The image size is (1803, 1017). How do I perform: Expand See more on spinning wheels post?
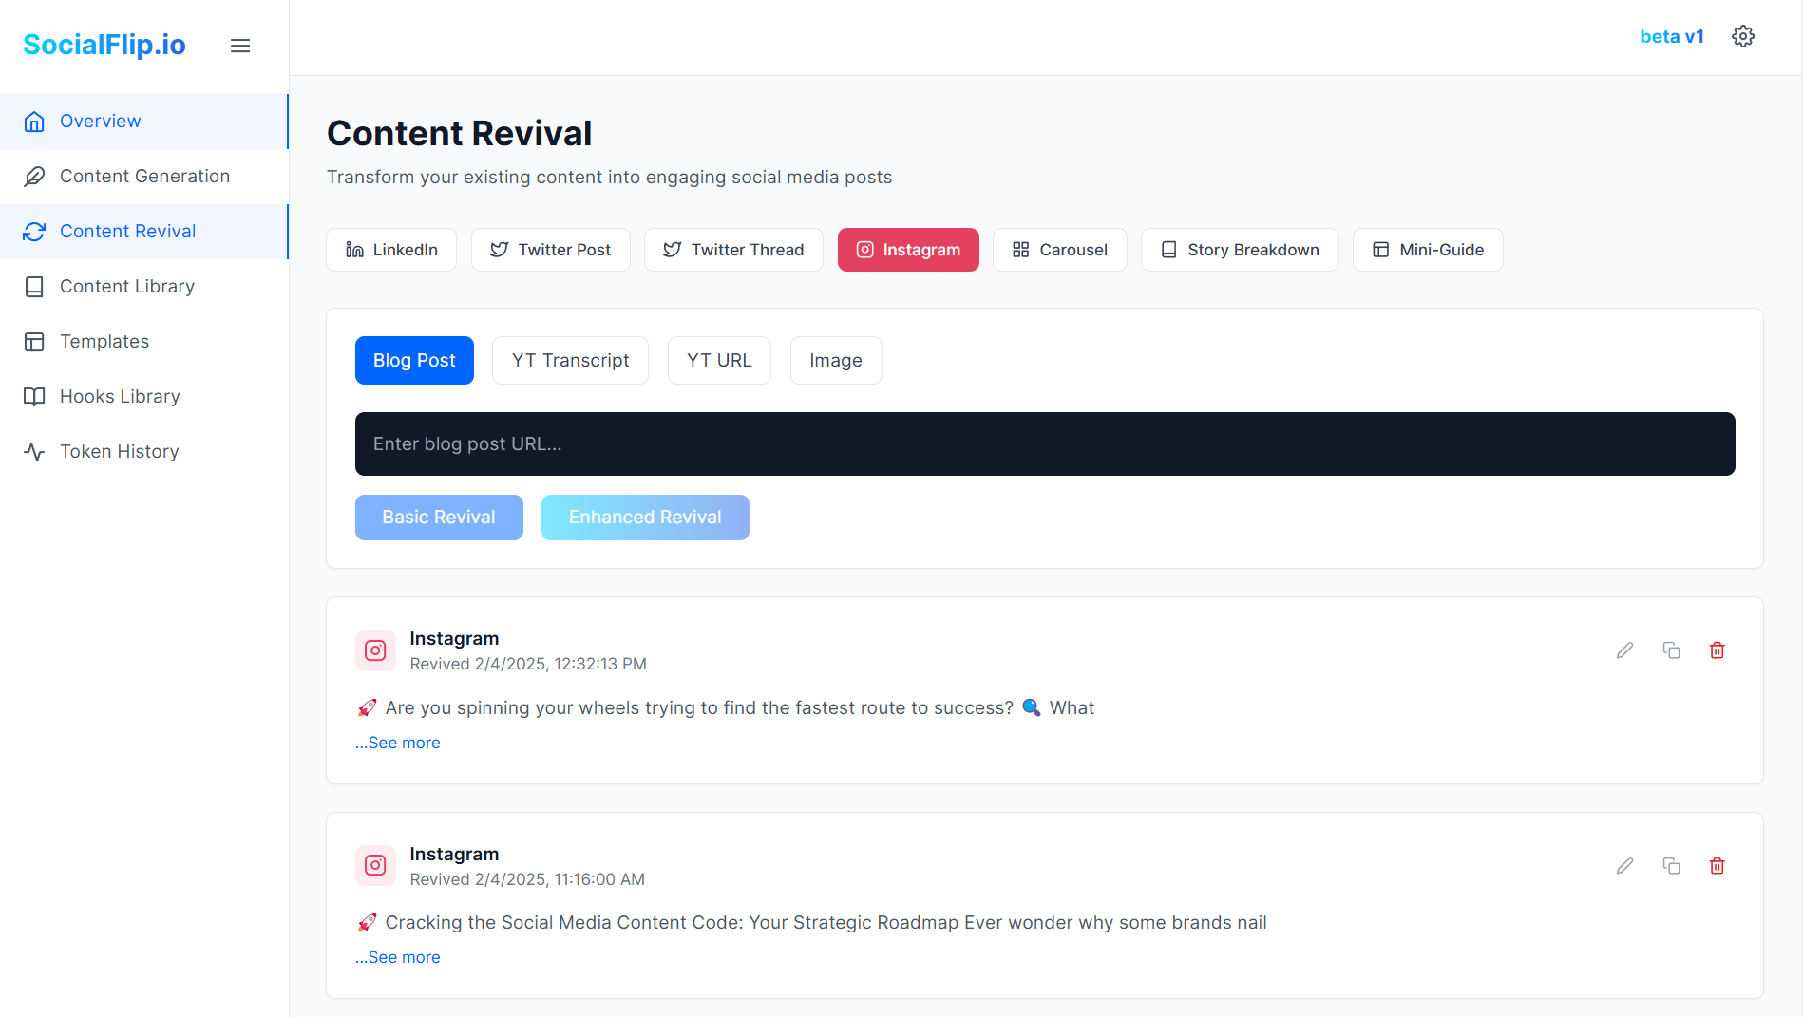[x=398, y=743]
